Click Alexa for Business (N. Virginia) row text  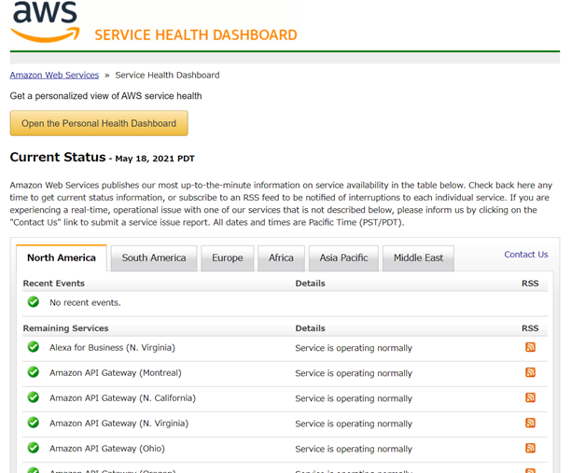[112, 348]
